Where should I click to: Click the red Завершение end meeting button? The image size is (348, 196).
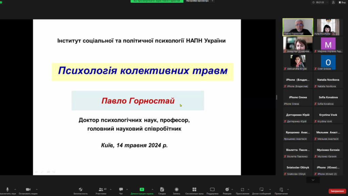pos(337,191)
